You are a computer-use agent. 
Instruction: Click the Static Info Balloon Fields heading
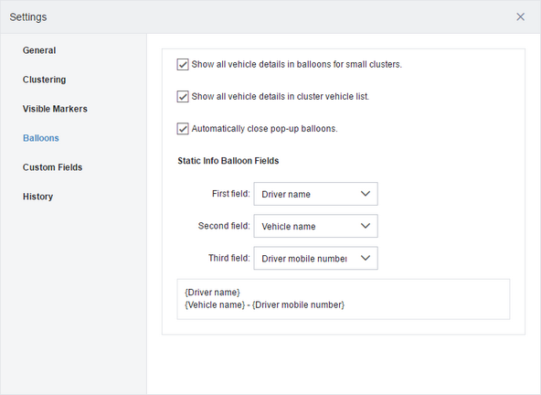pyautogui.click(x=228, y=161)
